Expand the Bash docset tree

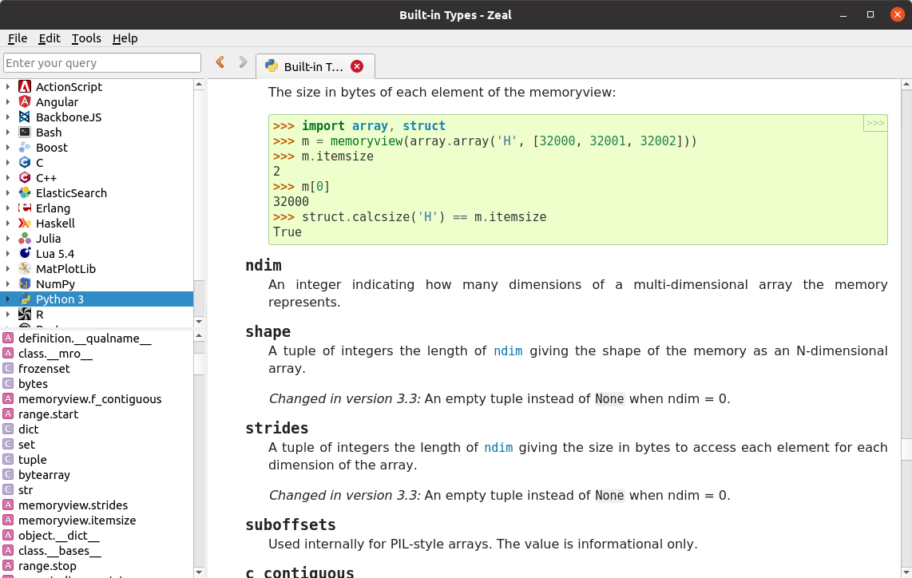7,132
